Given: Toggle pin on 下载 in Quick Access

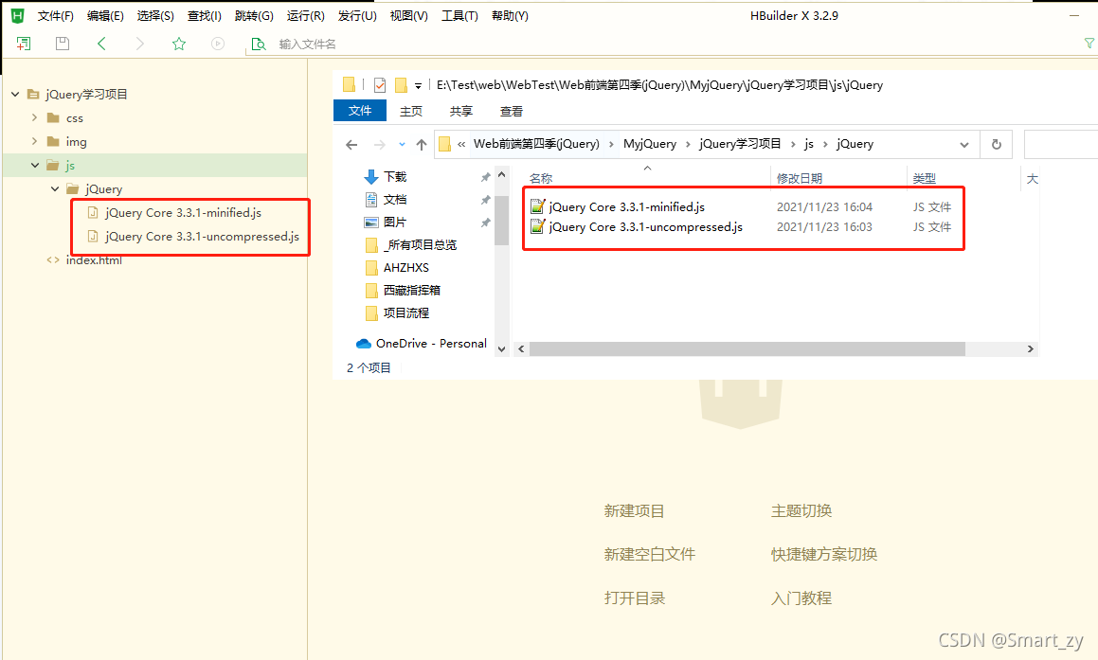Looking at the screenshot, I should tap(485, 176).
